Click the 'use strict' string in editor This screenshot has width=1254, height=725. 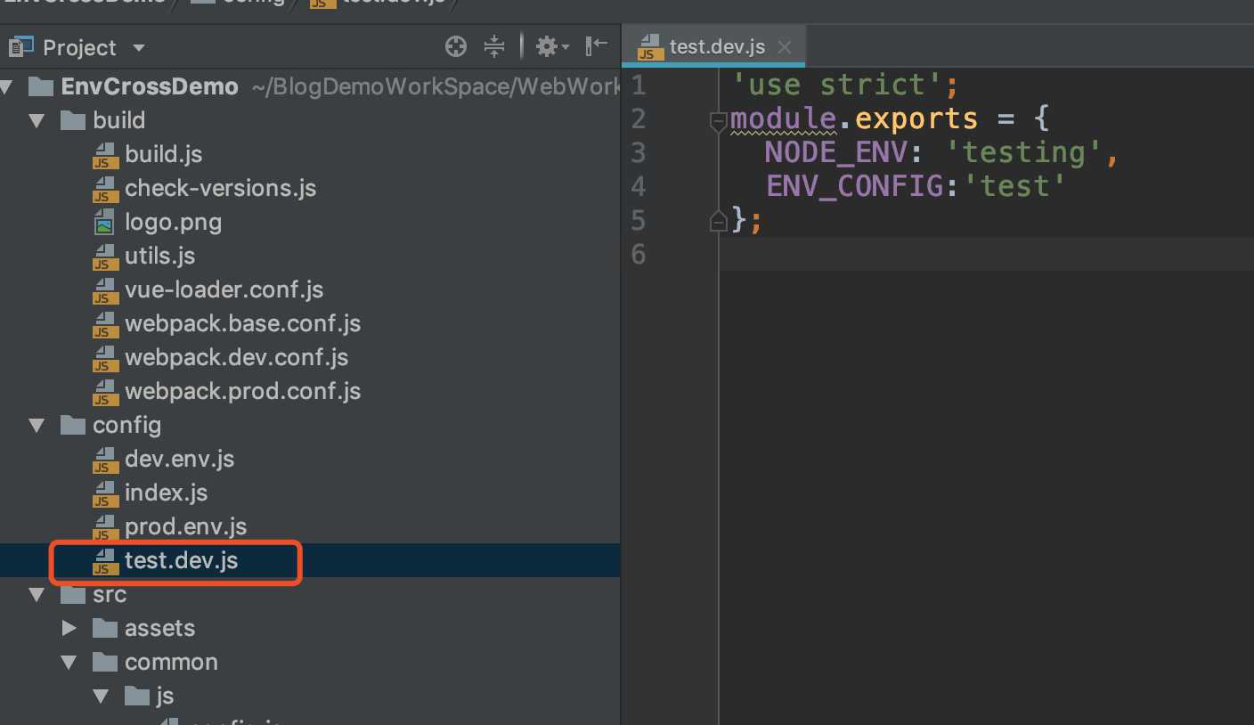click(x=837, y=86)
